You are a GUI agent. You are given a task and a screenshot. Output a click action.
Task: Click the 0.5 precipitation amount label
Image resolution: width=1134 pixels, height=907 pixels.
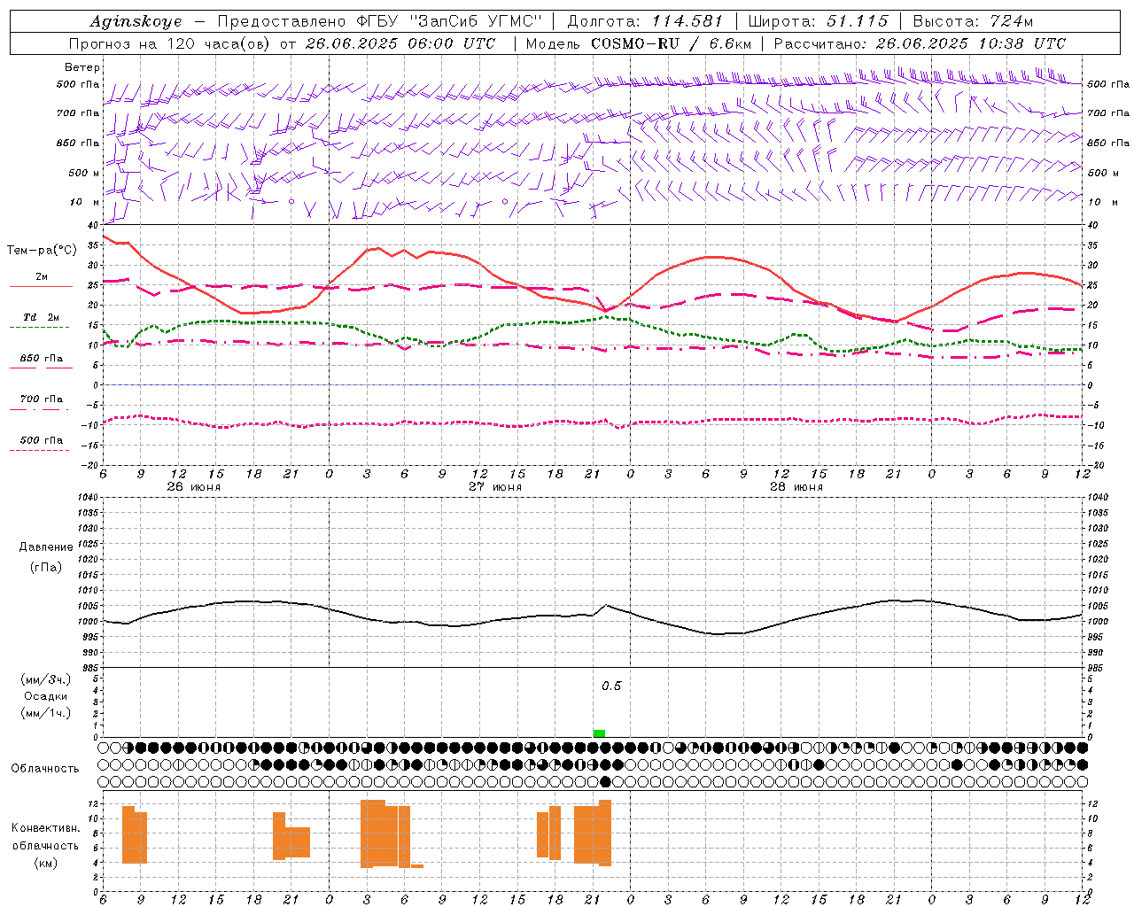click(x=611, y=686)
